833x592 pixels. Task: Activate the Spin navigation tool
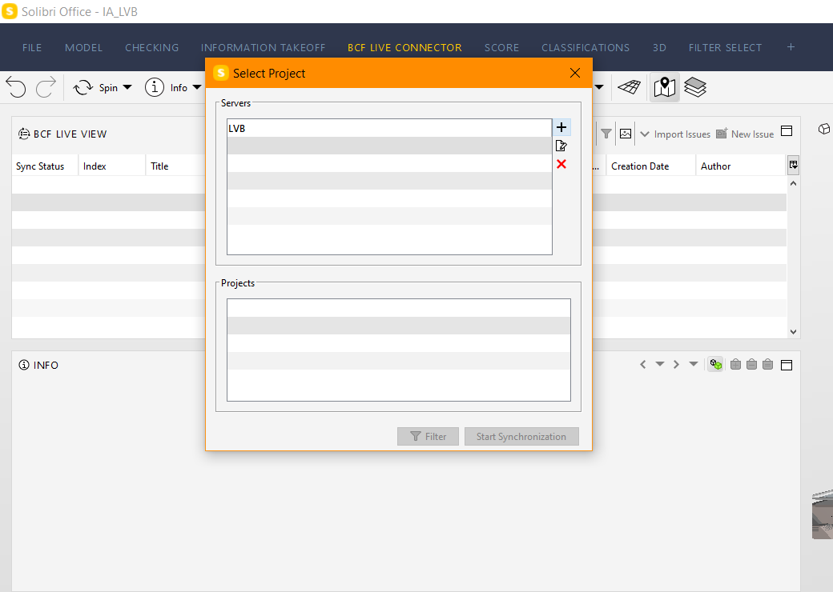click(x=95, y=87)
